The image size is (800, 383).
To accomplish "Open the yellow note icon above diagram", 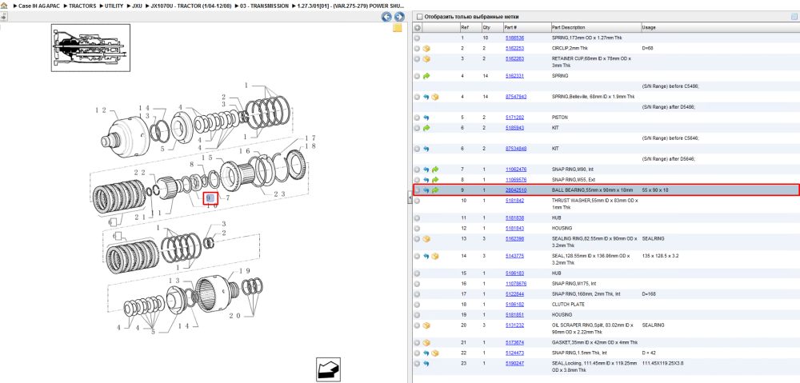I will pyautogui.click(x=398, y=28).
